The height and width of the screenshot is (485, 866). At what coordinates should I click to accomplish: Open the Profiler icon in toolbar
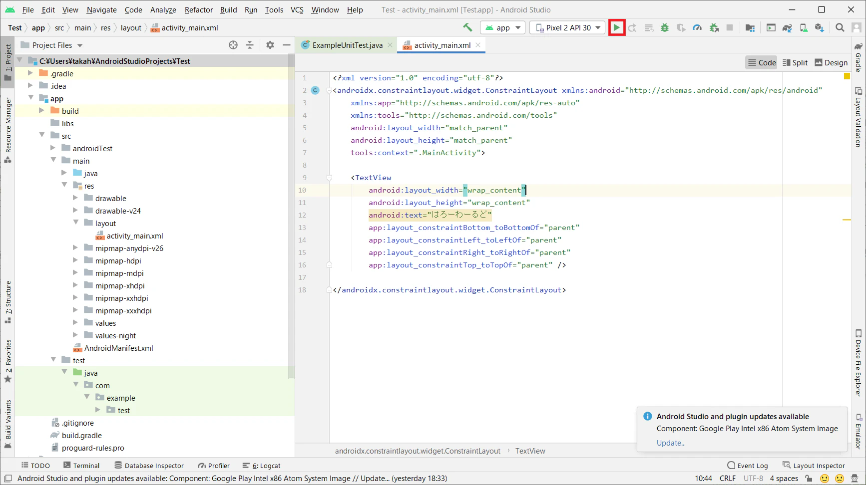(x=697, y=28)
